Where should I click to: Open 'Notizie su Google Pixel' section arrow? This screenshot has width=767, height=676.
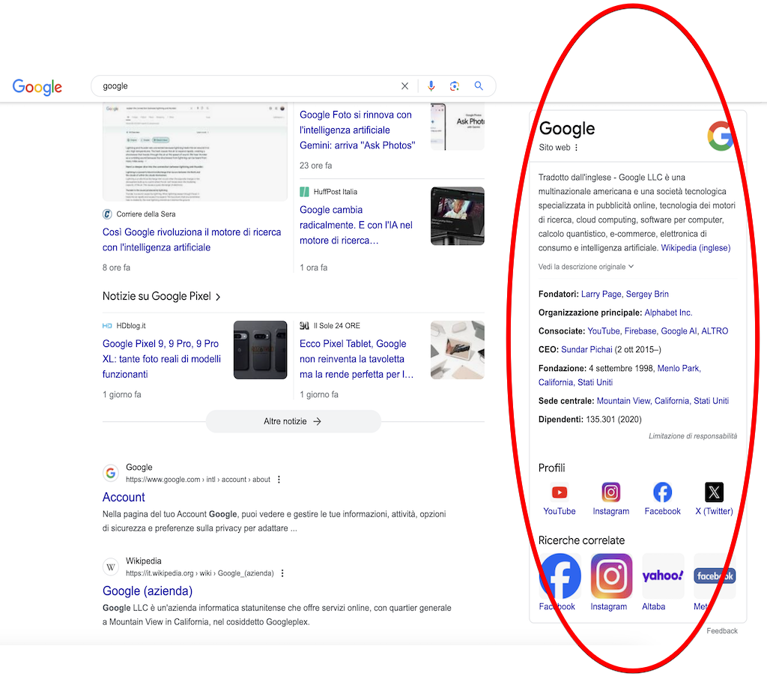pyautogui.click(x=218, y=297)
